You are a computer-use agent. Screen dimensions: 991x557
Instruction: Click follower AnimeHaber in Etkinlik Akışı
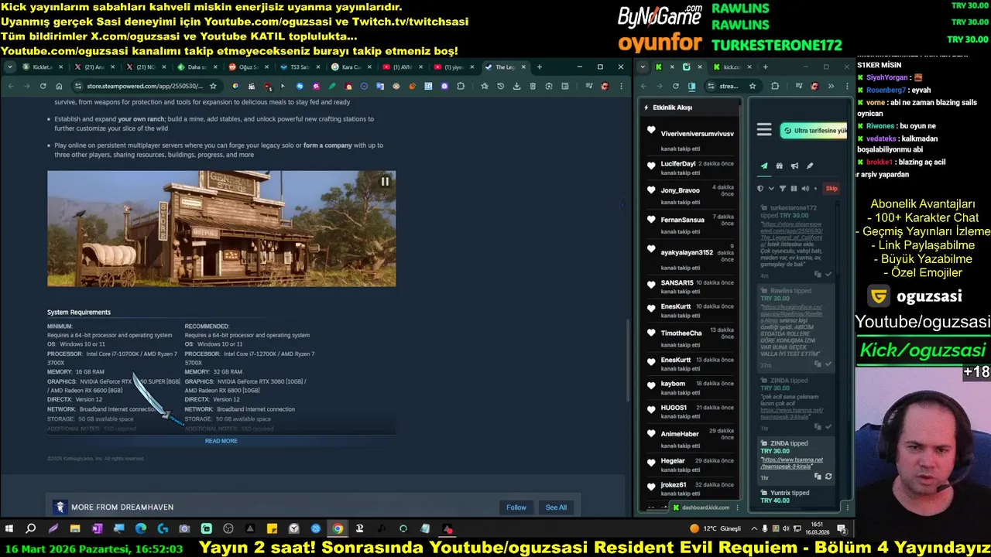click(x=680, y=434)
